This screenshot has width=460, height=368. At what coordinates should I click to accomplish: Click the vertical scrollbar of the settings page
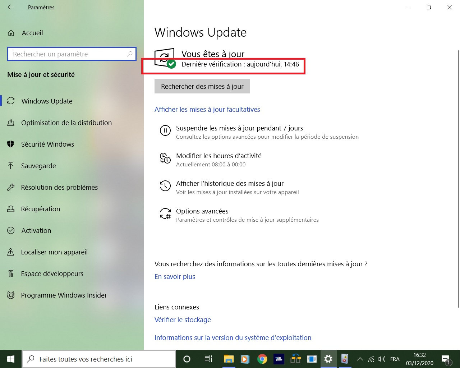[458, 179]
